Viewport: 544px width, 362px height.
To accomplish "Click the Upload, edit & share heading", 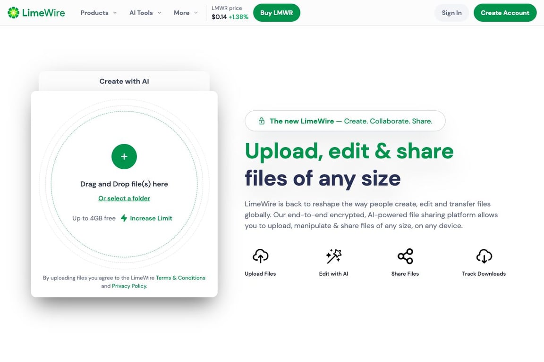I will point(349,151).
